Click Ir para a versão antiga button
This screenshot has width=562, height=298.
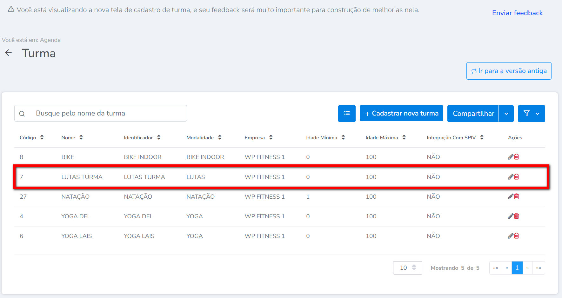[509, 71]
